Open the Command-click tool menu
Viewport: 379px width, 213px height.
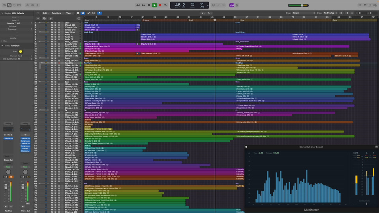[210, 13]
